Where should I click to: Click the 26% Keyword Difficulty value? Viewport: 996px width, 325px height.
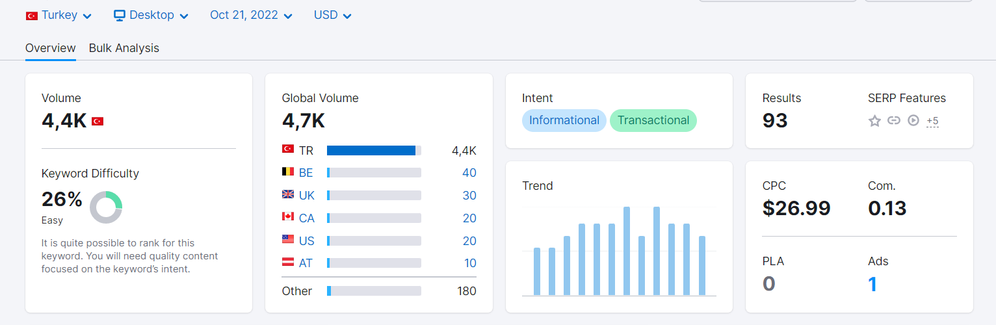[62, 199]
